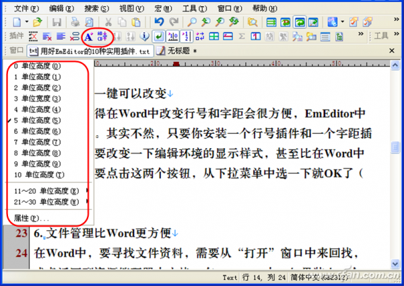Click the Print icon

(75, 22)
